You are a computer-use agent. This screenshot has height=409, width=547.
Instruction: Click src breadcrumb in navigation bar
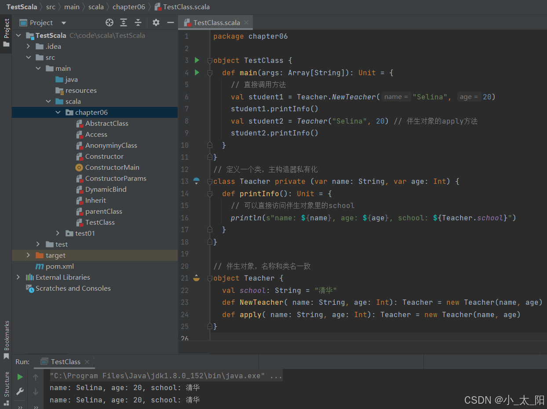click(x=51, y=7)
